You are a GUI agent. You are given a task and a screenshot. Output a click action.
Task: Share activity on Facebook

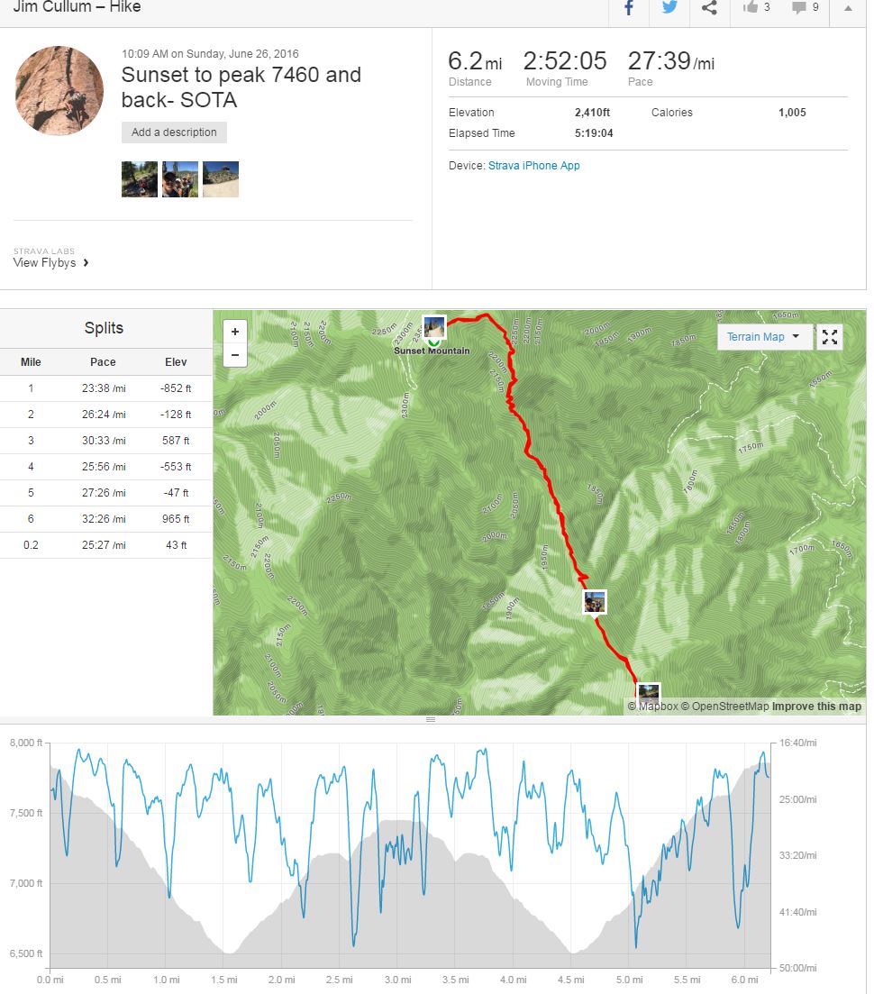[629, 7]
